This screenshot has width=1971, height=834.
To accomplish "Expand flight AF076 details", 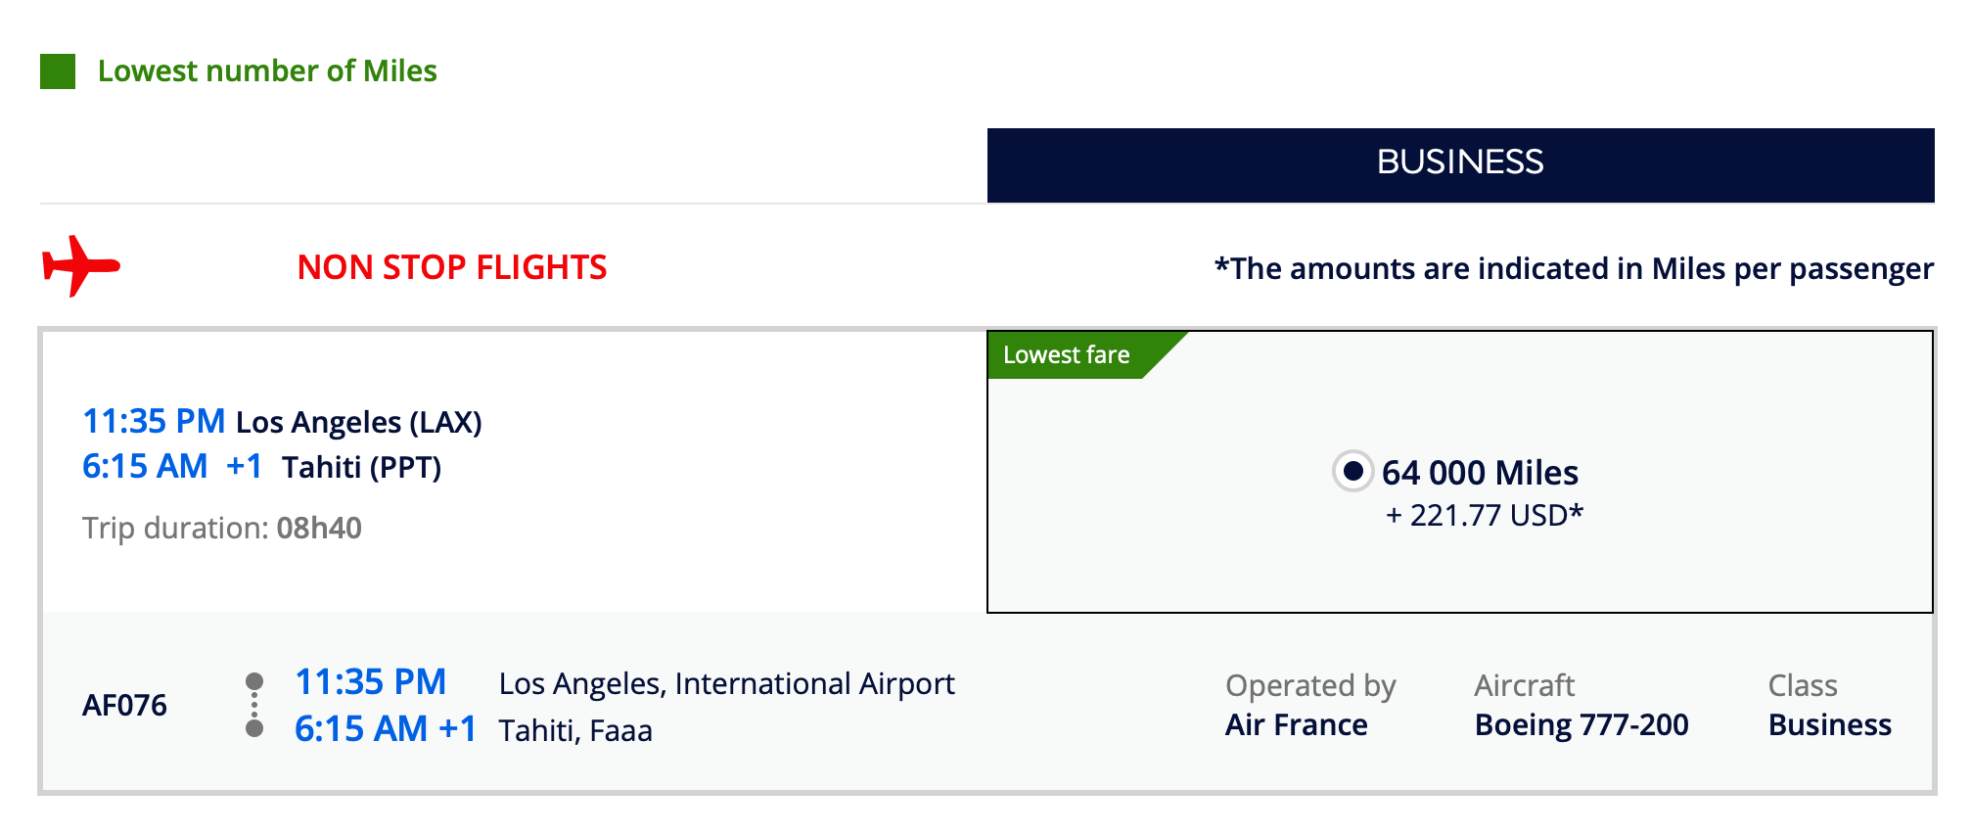I will pyautogui.click(x=123, y=704).
